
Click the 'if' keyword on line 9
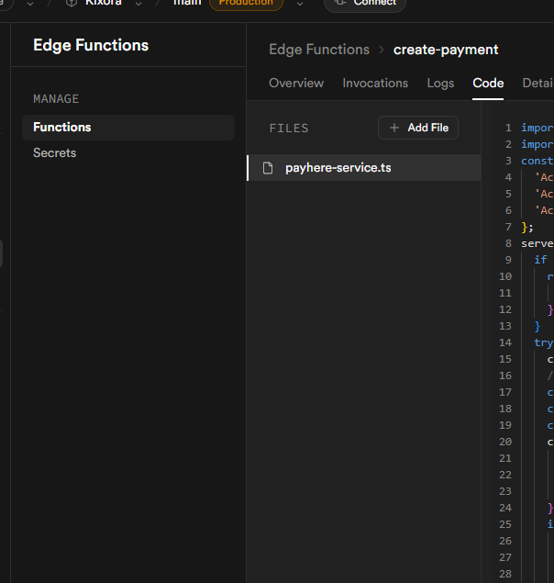(540, 260)
